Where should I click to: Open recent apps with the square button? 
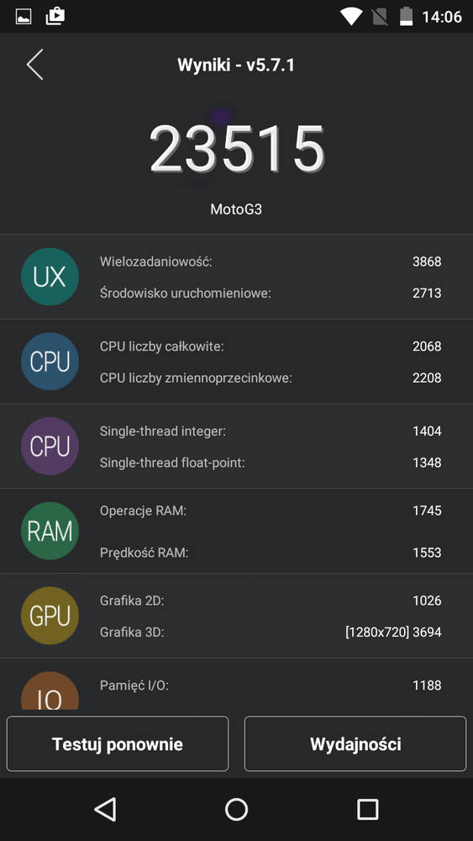tap(367, 809)
